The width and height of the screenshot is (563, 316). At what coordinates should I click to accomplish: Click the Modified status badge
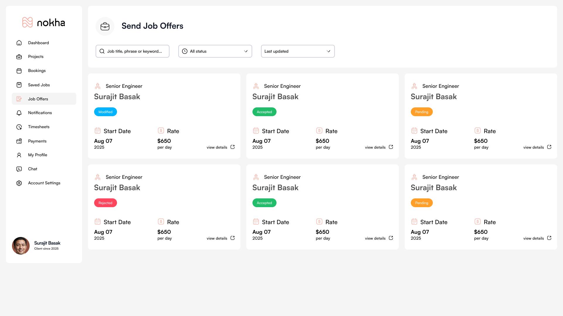pyautogui.click(x=105, y=111)
